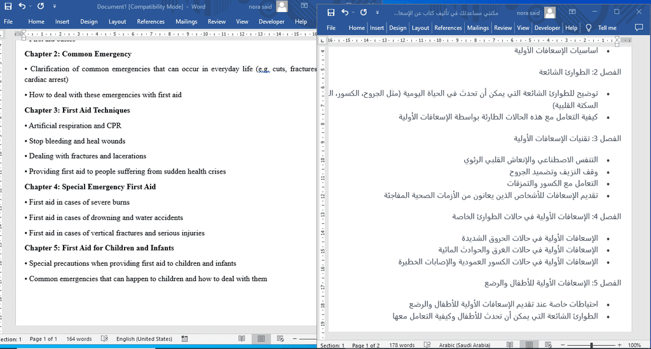
Task: Open Customize Quick Access Toolbar in left window
Action: click(55, 6)
